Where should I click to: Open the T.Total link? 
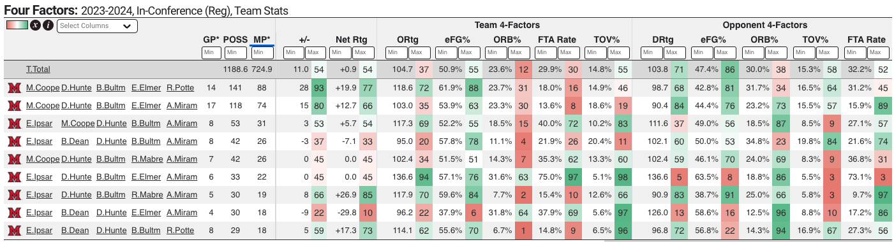(x=38, y=69)
